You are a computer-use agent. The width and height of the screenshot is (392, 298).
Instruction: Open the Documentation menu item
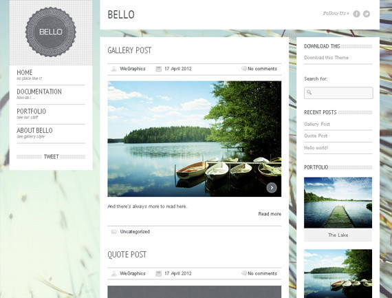39,92
